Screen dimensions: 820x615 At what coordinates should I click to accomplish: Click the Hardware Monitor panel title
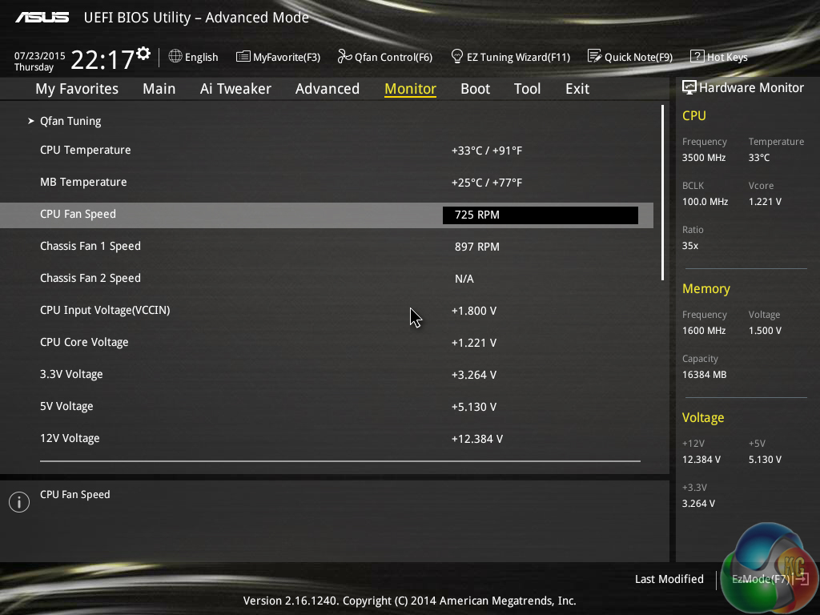click(x=751, y=88)
